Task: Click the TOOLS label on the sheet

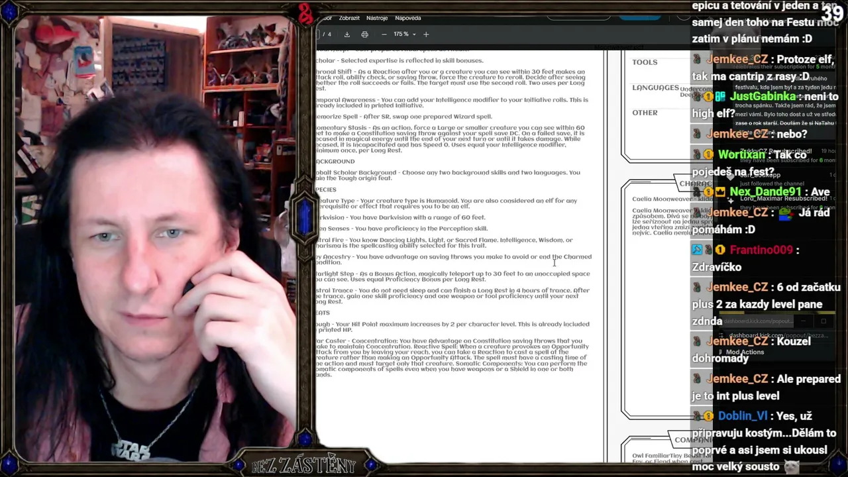Action: pyautogui.click(x=645, y=62)
